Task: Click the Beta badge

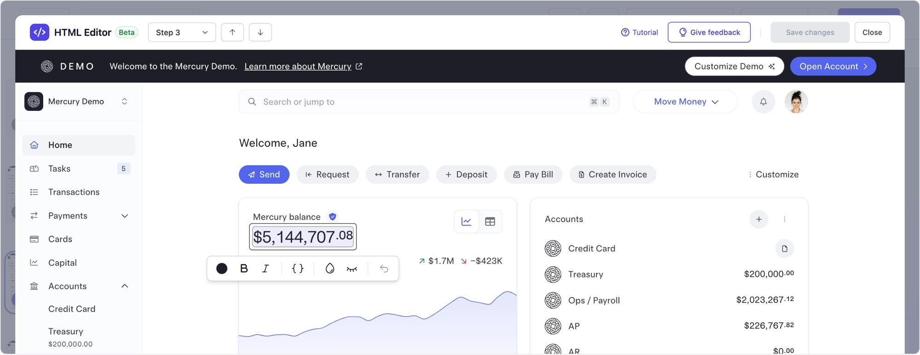Action: tap(126, 32)
